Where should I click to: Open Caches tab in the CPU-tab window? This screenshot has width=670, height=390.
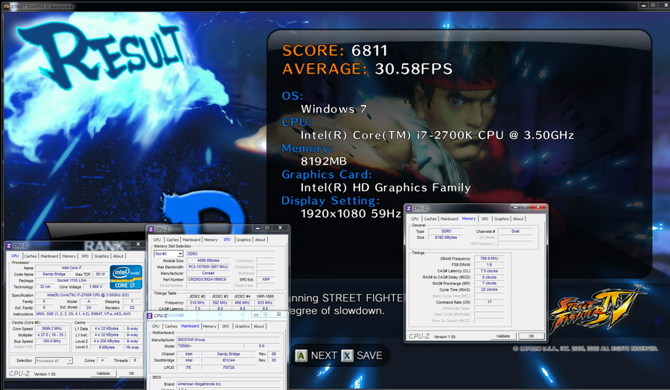coord(31,256)
